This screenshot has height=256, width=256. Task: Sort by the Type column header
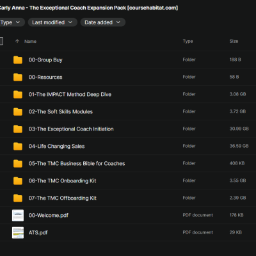188,41
